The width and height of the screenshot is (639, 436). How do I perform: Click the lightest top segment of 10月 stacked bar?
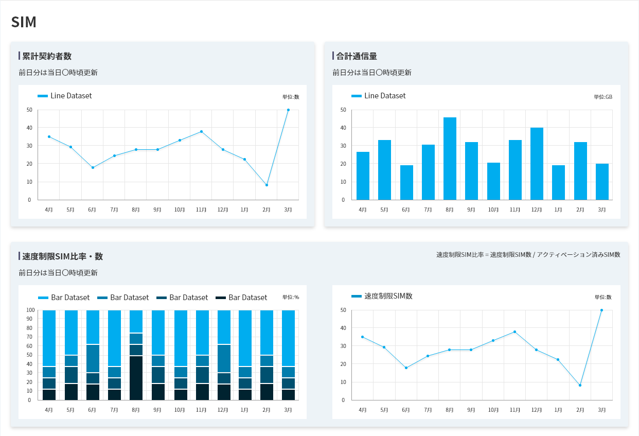181,338
